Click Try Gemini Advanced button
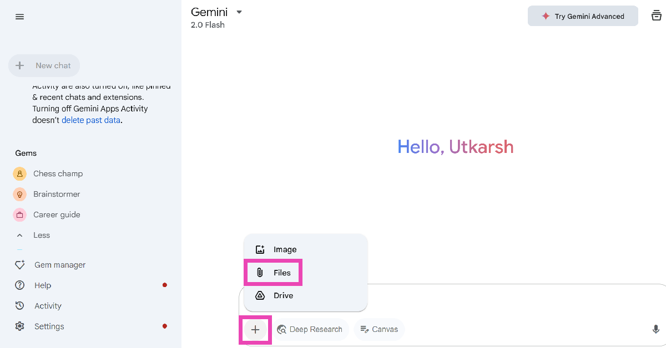 pyautogui.click(x=583, y=16)
